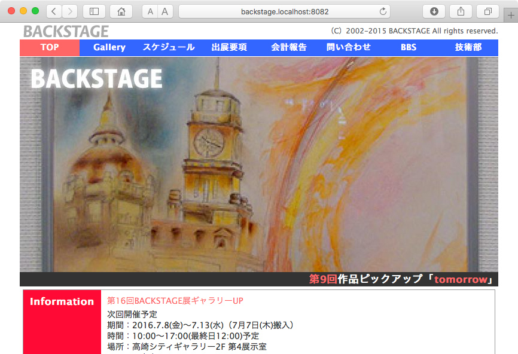Open the スケジュール navigation item
This screenshot has height=354, width=518.
pos(169,48)
